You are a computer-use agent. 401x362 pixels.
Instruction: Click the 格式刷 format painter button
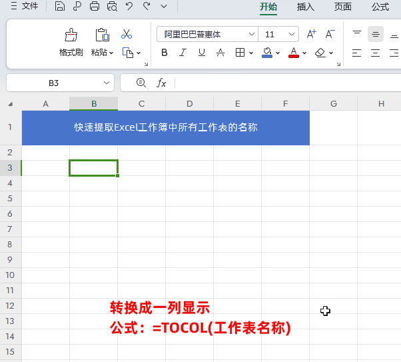[71, 42]
